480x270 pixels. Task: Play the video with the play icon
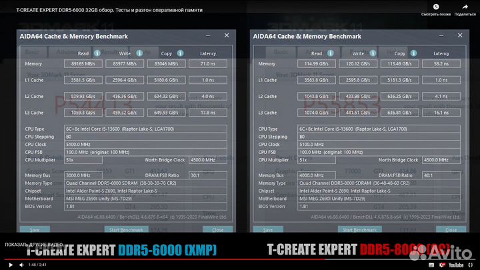pyautogui.click(x=11, y=265)
